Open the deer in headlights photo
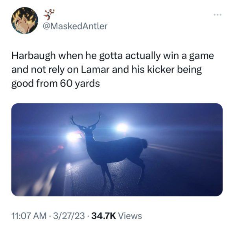 tap(117, 150)
